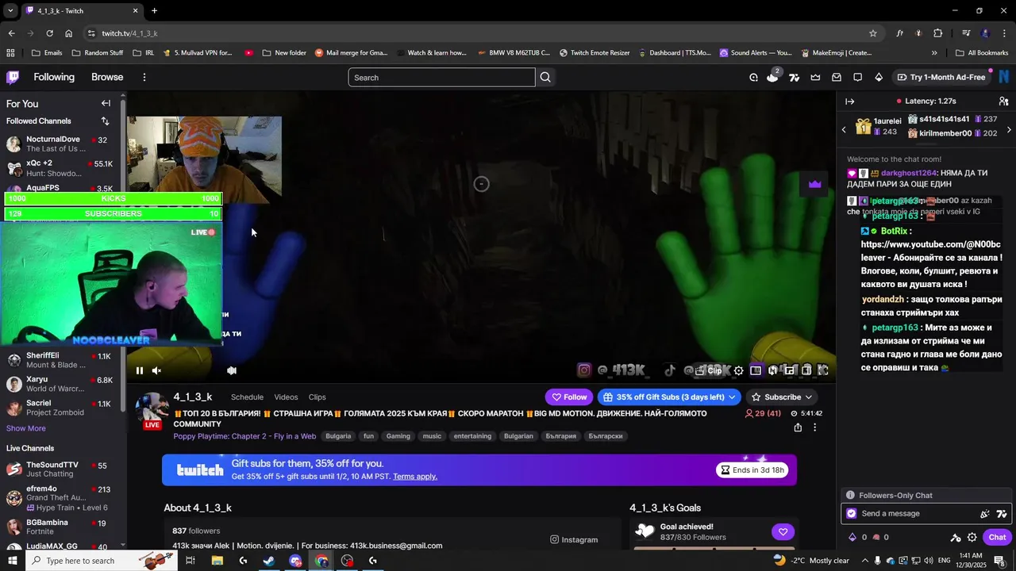
Task: Open Prime Gaming loot crown icon
Action: [x=815, y=77]
